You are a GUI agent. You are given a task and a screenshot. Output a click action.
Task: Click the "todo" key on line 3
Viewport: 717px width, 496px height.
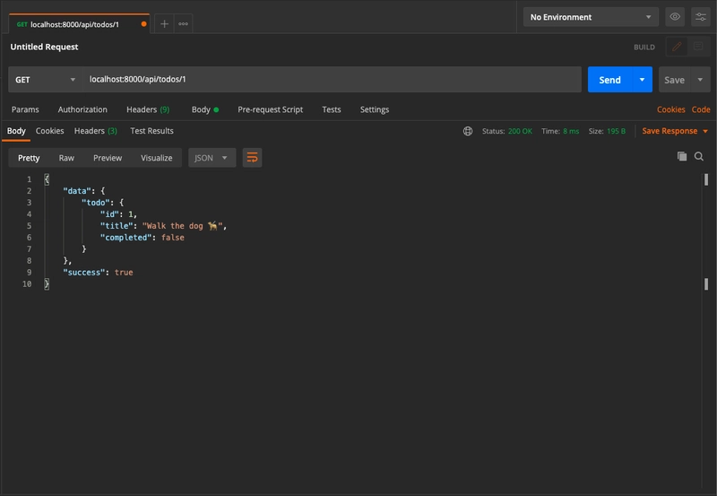coord(96,202)
